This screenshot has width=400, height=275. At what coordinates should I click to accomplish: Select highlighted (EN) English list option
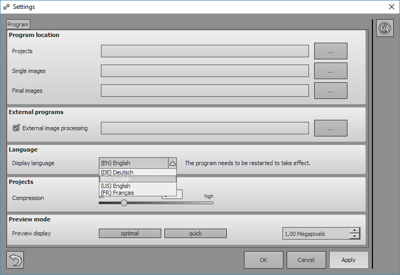tap(137, 179)
